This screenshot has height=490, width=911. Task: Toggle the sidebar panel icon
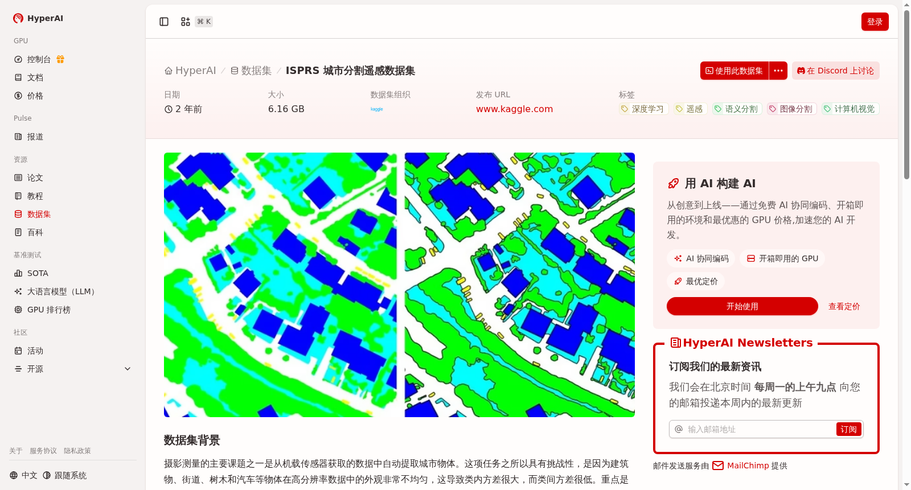(164, 22)
